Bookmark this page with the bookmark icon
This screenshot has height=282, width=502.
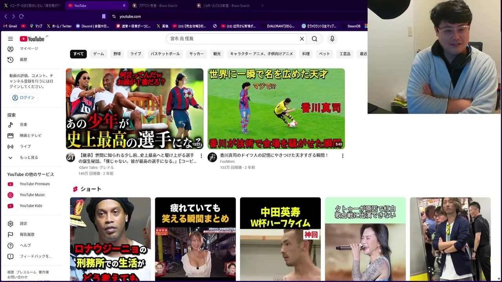(x=104, y=16)
